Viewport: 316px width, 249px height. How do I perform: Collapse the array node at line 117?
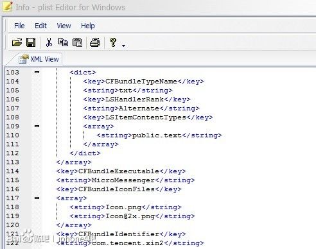(37, 198)
